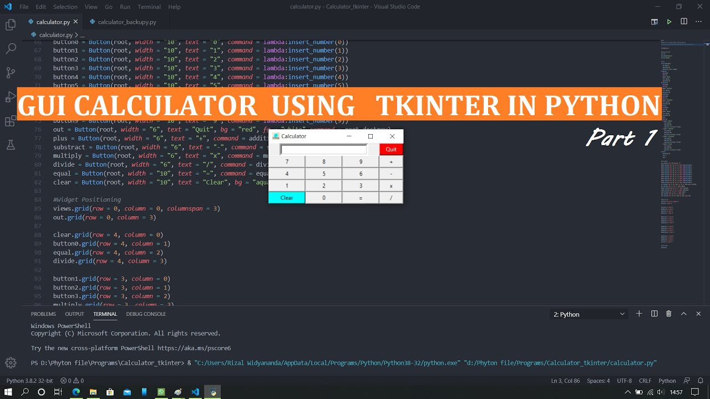The image size is (710, 399).
Task: Open the File menu
Action: click(24, 7)
